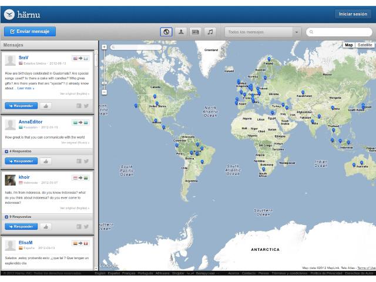Select the people view icon in toolbar
The image size is (376, 282).
click(181, 32)
